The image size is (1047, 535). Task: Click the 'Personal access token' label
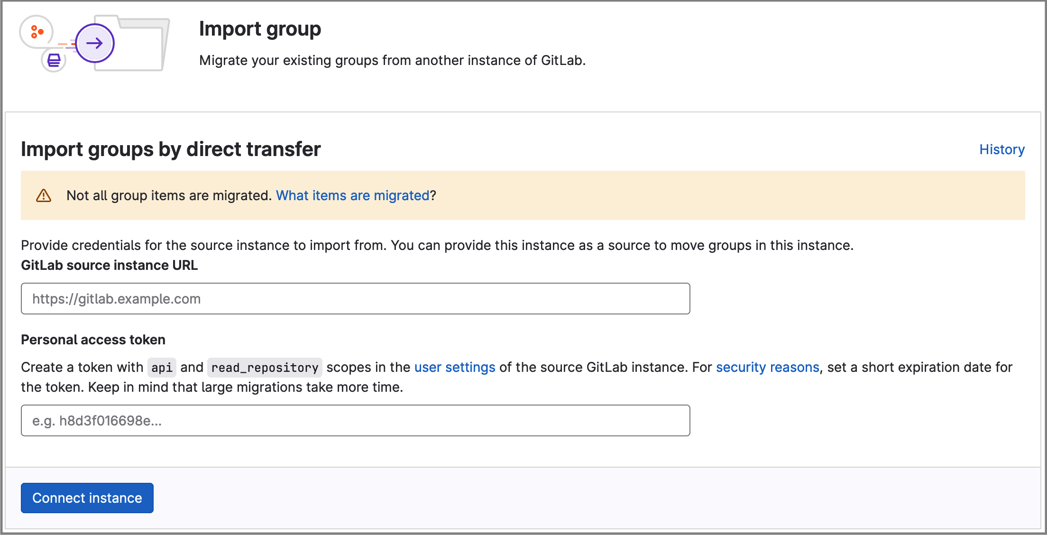tap(93, 340)
